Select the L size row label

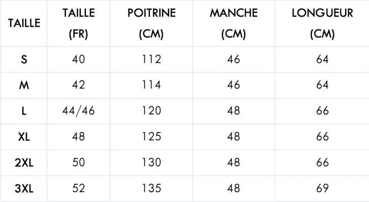pos(24,111)
